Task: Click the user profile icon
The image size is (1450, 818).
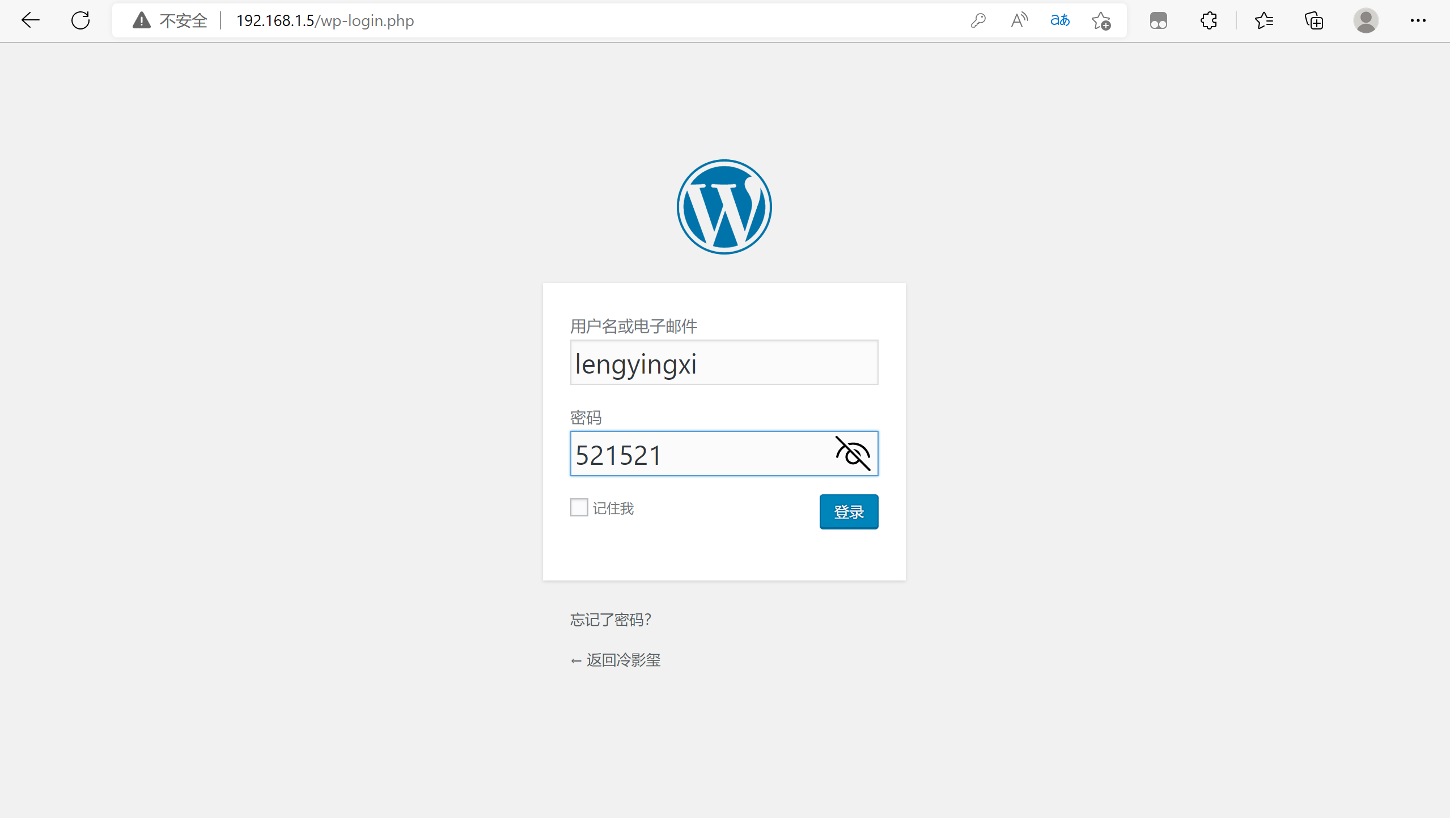Action: click(x=1366, y=20)
